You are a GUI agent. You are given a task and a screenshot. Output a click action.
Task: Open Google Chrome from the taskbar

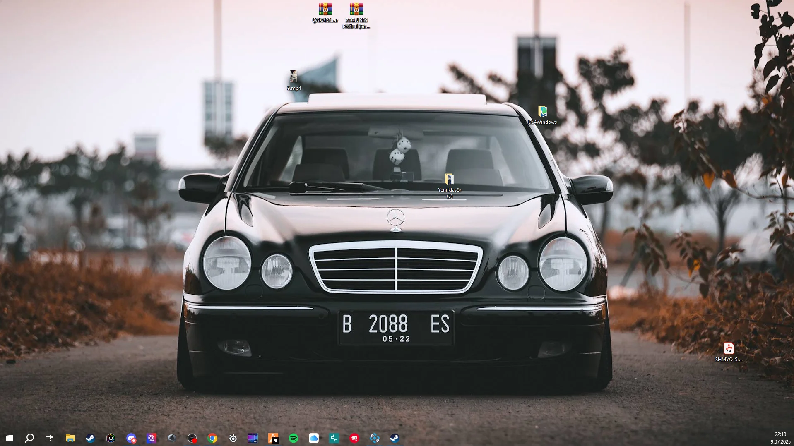point(212,438)
